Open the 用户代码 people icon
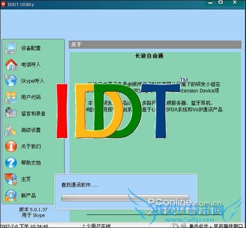 coord(11,97)
